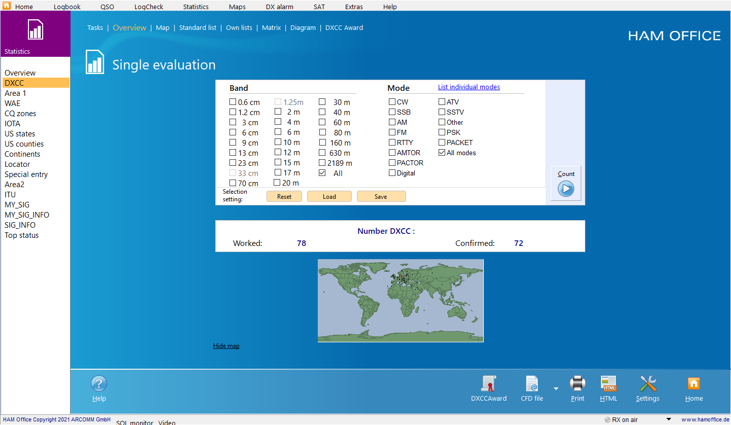Open the SAT menu
Image resolution: width=731 pixels, height=425 pixels.
[319, 7]
